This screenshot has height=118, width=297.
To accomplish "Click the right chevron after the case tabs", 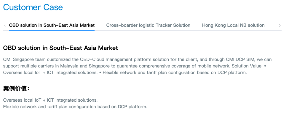I will pyautogui.click(x=280, y=26).
